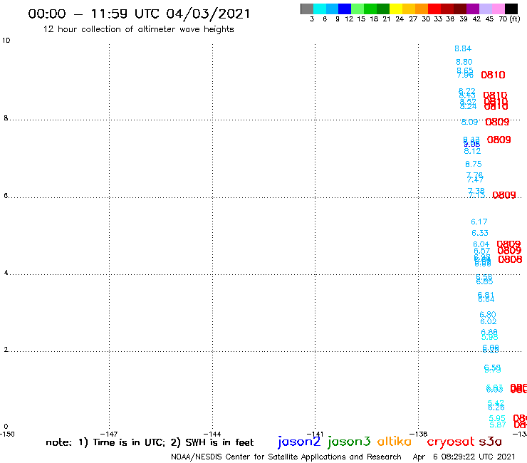Click the -138 longitude axis label
This screenshot has width=527, height=463.
coord(418,434)
